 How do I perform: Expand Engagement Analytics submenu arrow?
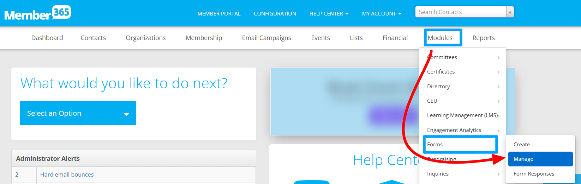click(x=498, y=130)
